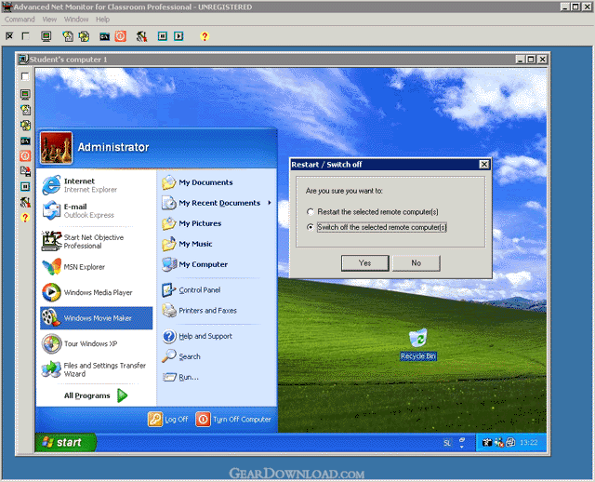Image resolution: width=595 pixels, height=482 pixels.
Task: Open the Command menu
Action: click(20, 20)
